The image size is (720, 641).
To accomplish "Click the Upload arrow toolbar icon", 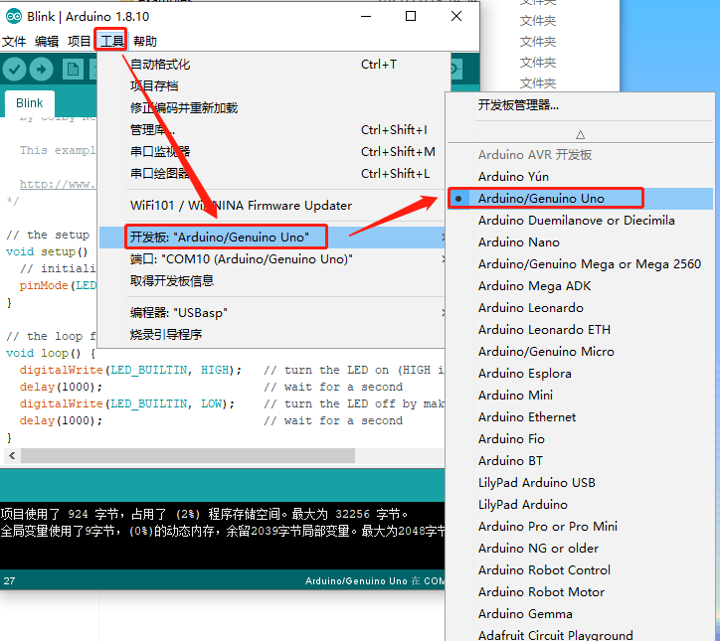I will [41, 70].
